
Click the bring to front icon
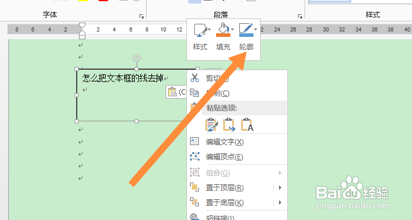tap(195, 187)
